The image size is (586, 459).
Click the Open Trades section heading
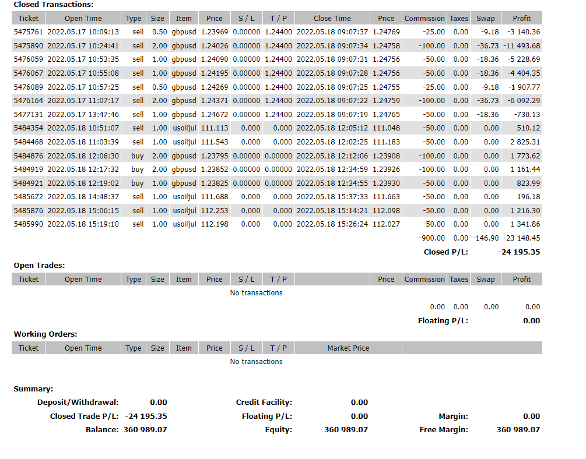coord(39,265)
